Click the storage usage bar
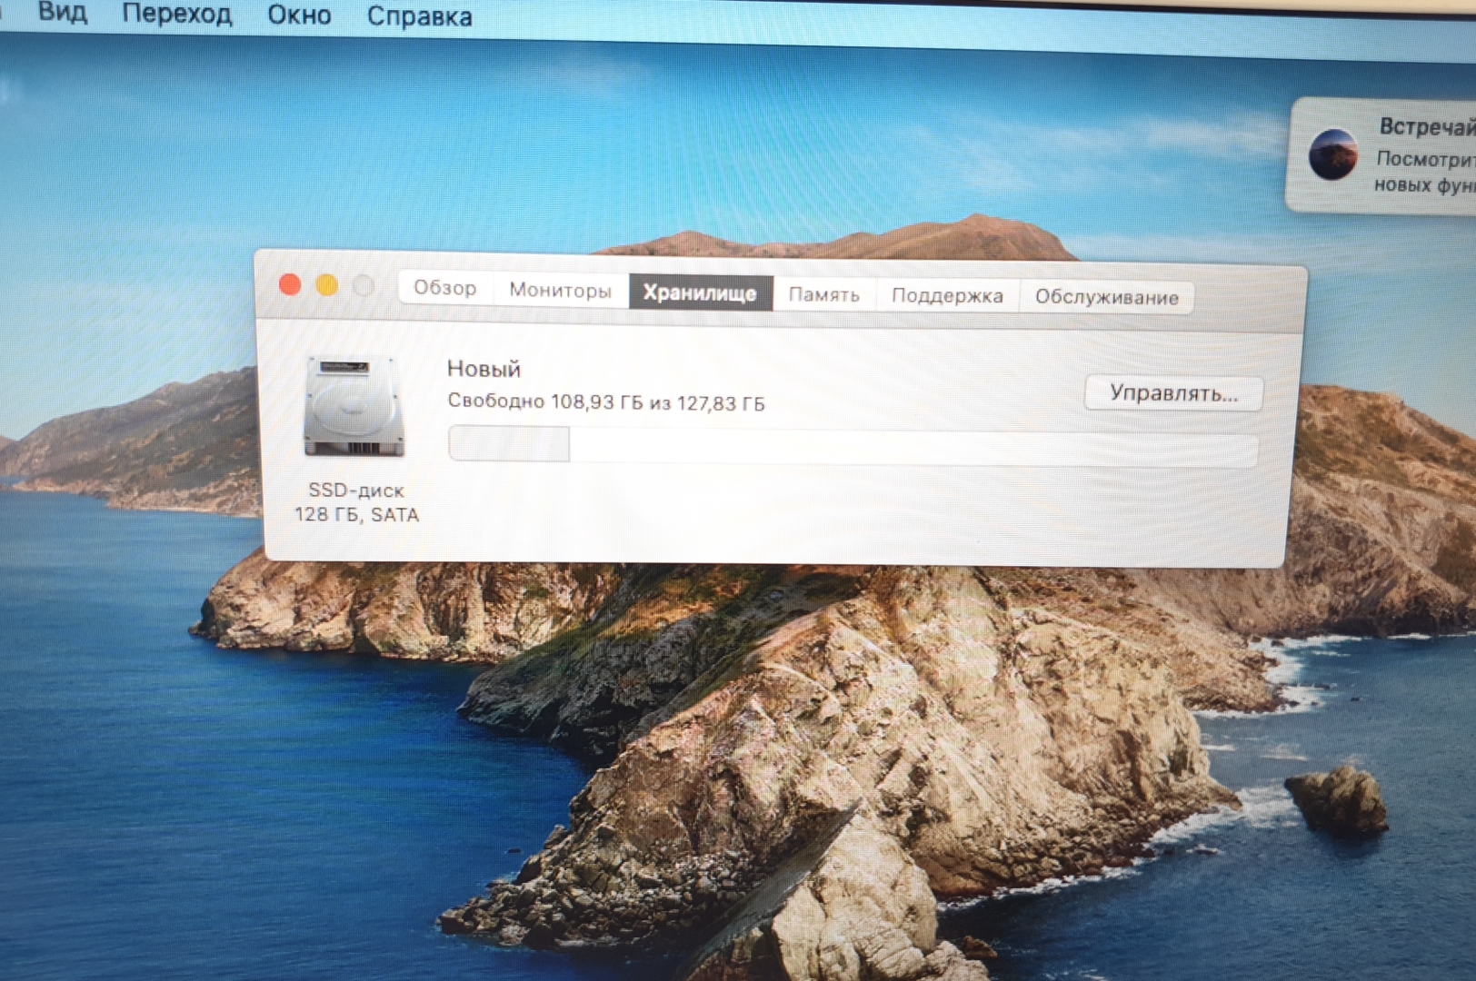The width and height of the screenshot is (1476, 981). point(853,447)
